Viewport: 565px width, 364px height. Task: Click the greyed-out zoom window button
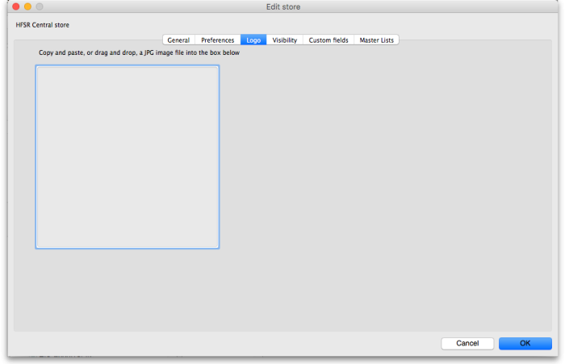[40, 7]
